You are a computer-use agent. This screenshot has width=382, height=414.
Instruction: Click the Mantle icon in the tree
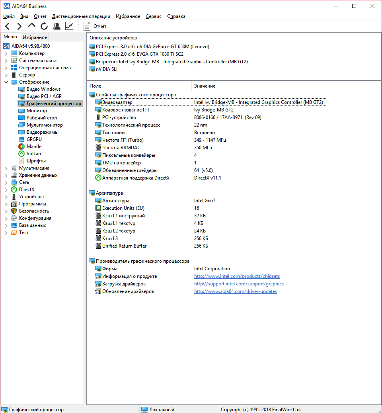click(21, 146)
